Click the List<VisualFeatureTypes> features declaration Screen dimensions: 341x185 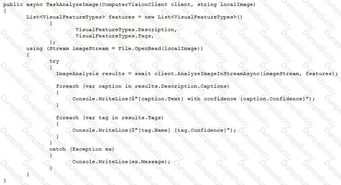click(x=80, y=17)
